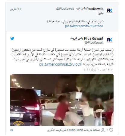Click the person silhouette icon in footer
Image resolution: width=125 pixels, height=136 pixels.
click(x=103, y=130)
